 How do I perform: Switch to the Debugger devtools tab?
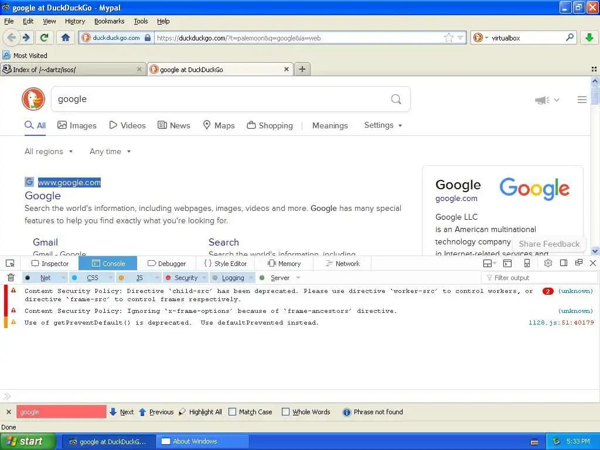coord(166,263)
